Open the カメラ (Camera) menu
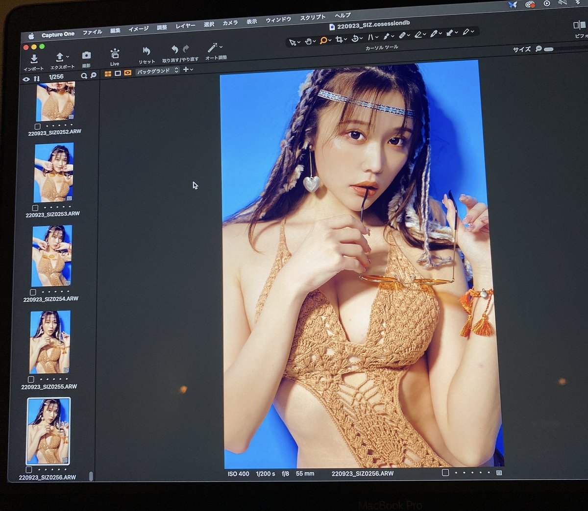The image size is (588, 511). click(x=230, y=24)
